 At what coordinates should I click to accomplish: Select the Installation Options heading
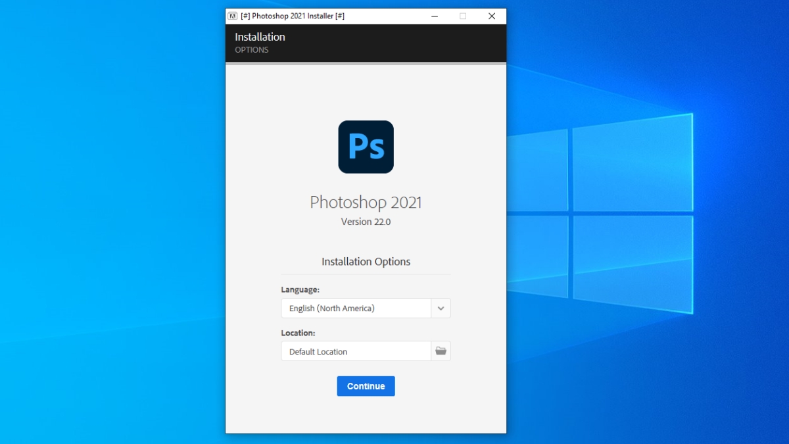(x=366, y=261)
